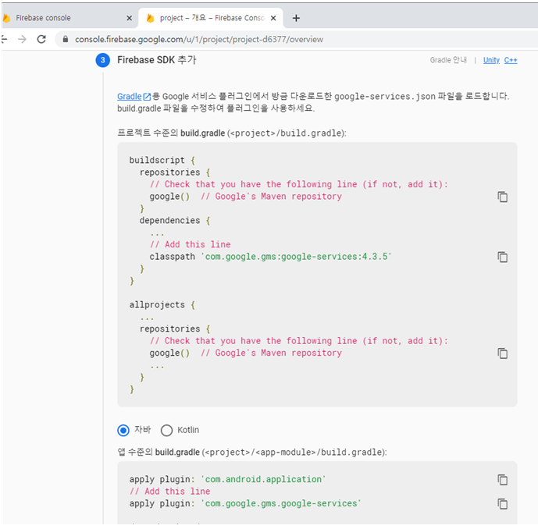Click the address bar URL field
The height and width of the screenshot is (529, 538).
[x=295, y=39]
